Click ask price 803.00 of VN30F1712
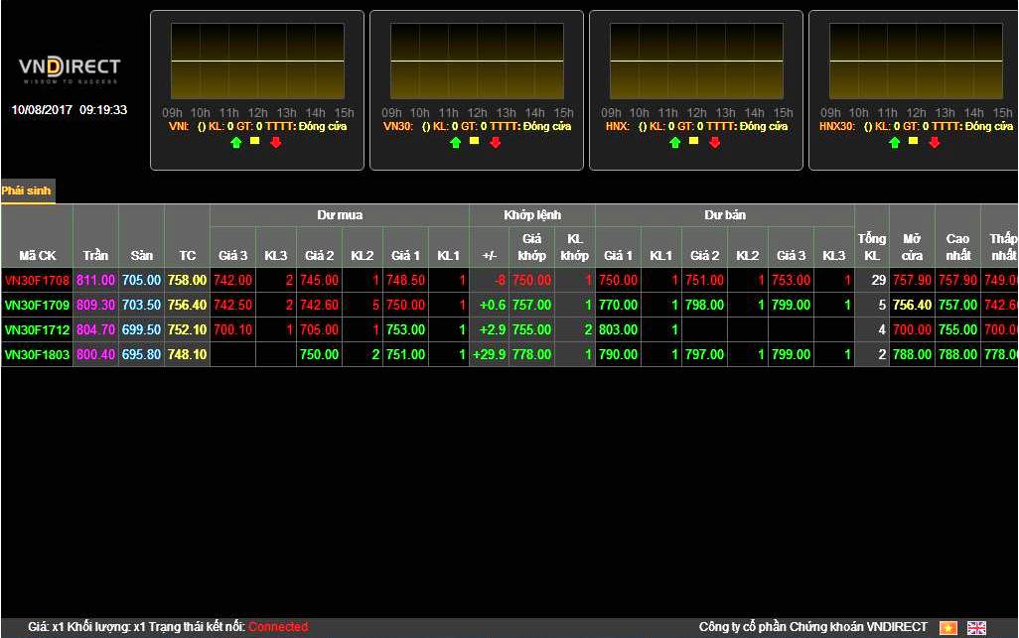1019x638 pixels. click(x=618, y=329)
